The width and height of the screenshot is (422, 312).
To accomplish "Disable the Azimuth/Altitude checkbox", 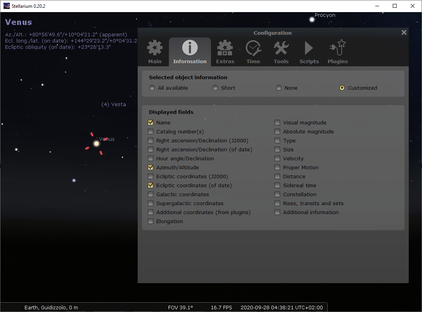I will tap(151, 167).
